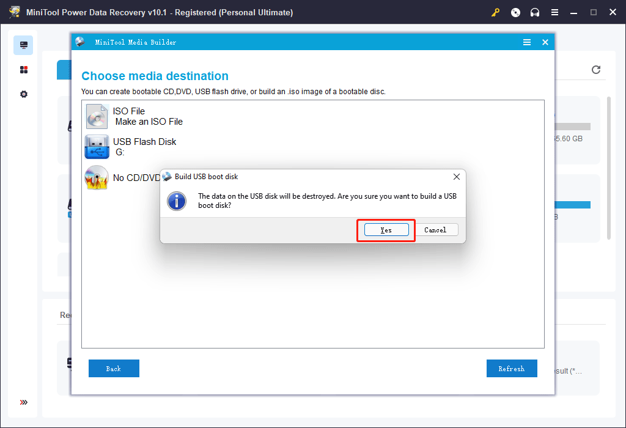Click the 'ISO File' label
This screenshot has height=428, width=626.
click(128, 111)
